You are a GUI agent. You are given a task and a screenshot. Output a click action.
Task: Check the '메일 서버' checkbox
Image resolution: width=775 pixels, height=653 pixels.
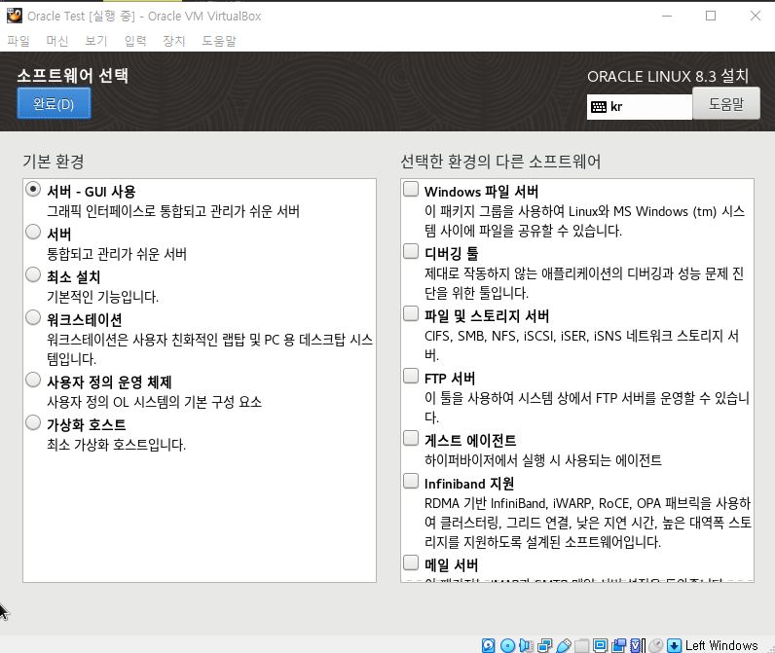411,562
